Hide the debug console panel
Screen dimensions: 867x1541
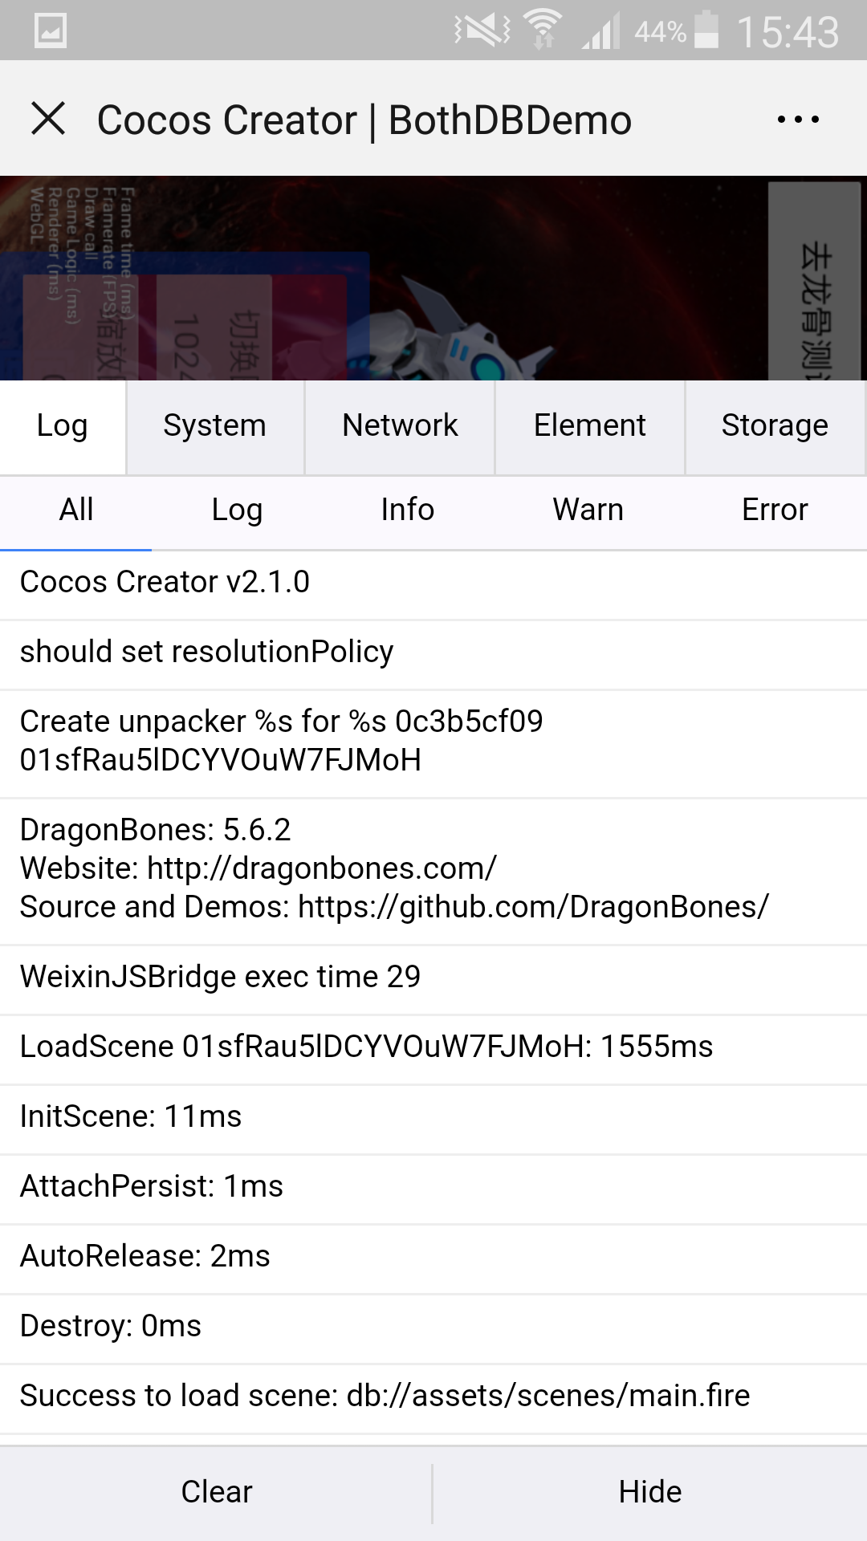650,1492
